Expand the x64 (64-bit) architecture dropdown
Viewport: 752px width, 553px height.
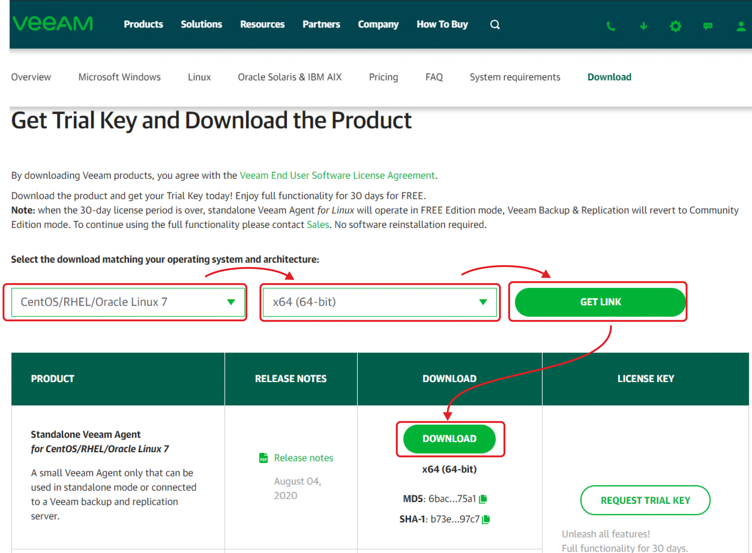tap(379, 302)
